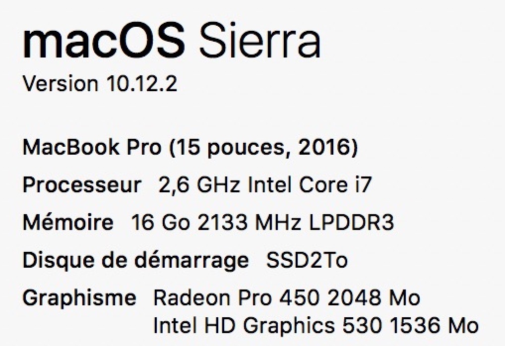Click the Intel Core i7 text
The height and width of the screenshot is (346, 505).
pyautogui.click(x=310, y=185)
